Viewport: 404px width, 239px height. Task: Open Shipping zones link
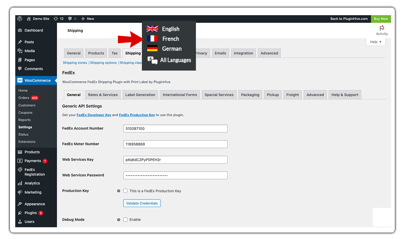click(75, 63)
